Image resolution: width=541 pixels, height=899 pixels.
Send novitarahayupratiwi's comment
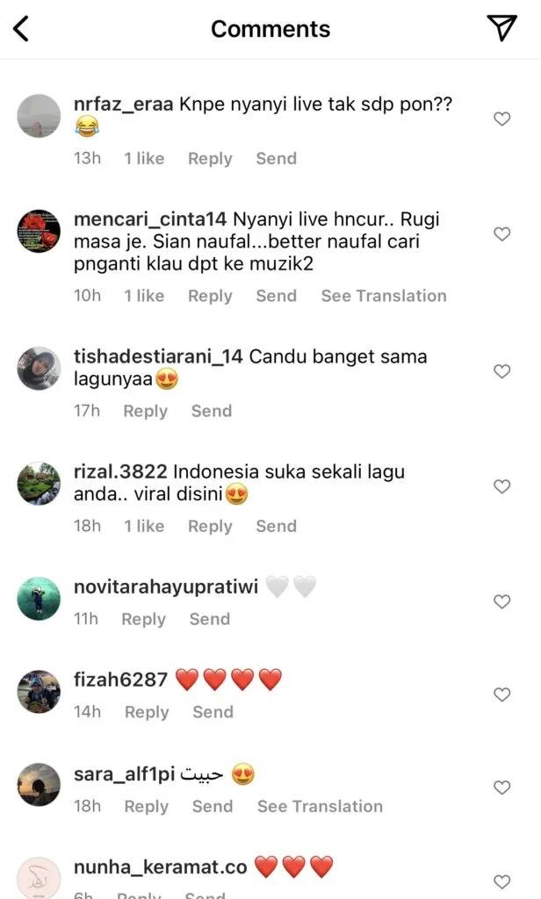(x=210, y=619)
